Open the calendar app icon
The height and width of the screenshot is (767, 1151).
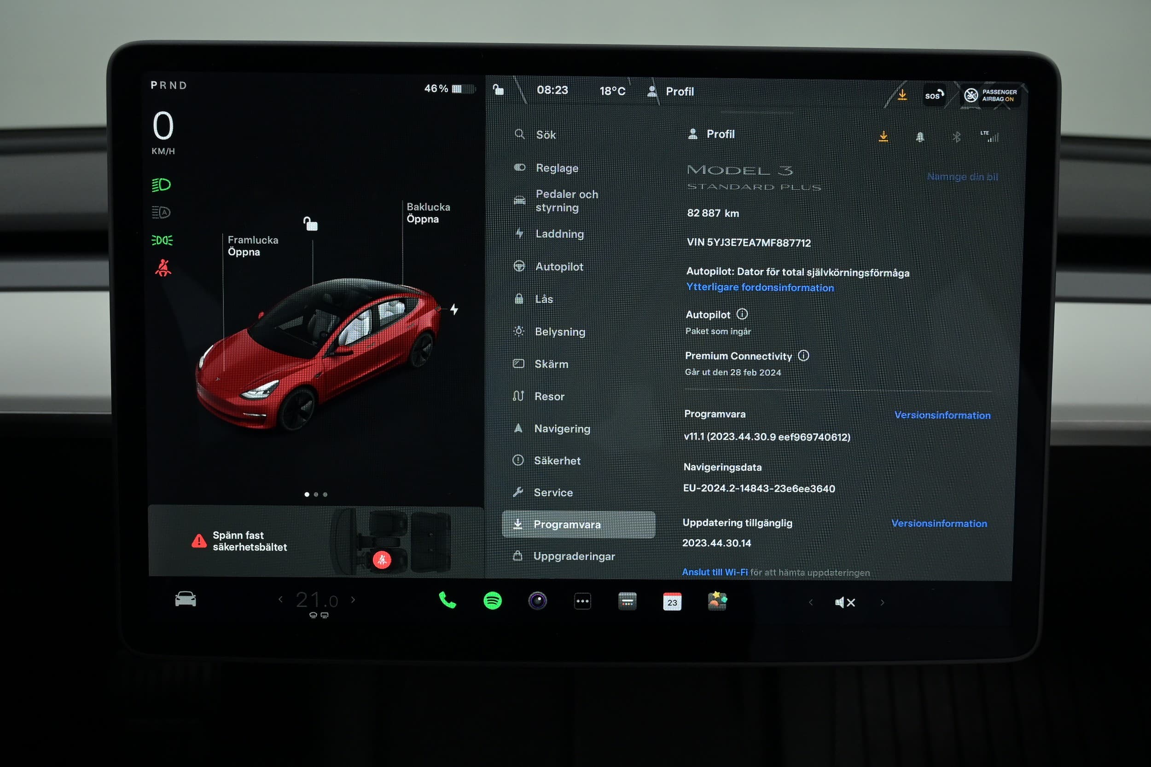coord(672,602)
